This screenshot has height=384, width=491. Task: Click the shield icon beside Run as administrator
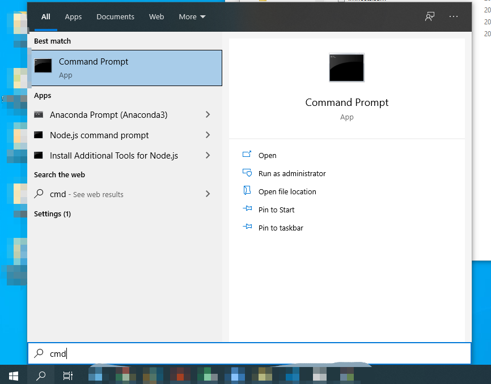[x=247, y=173]
